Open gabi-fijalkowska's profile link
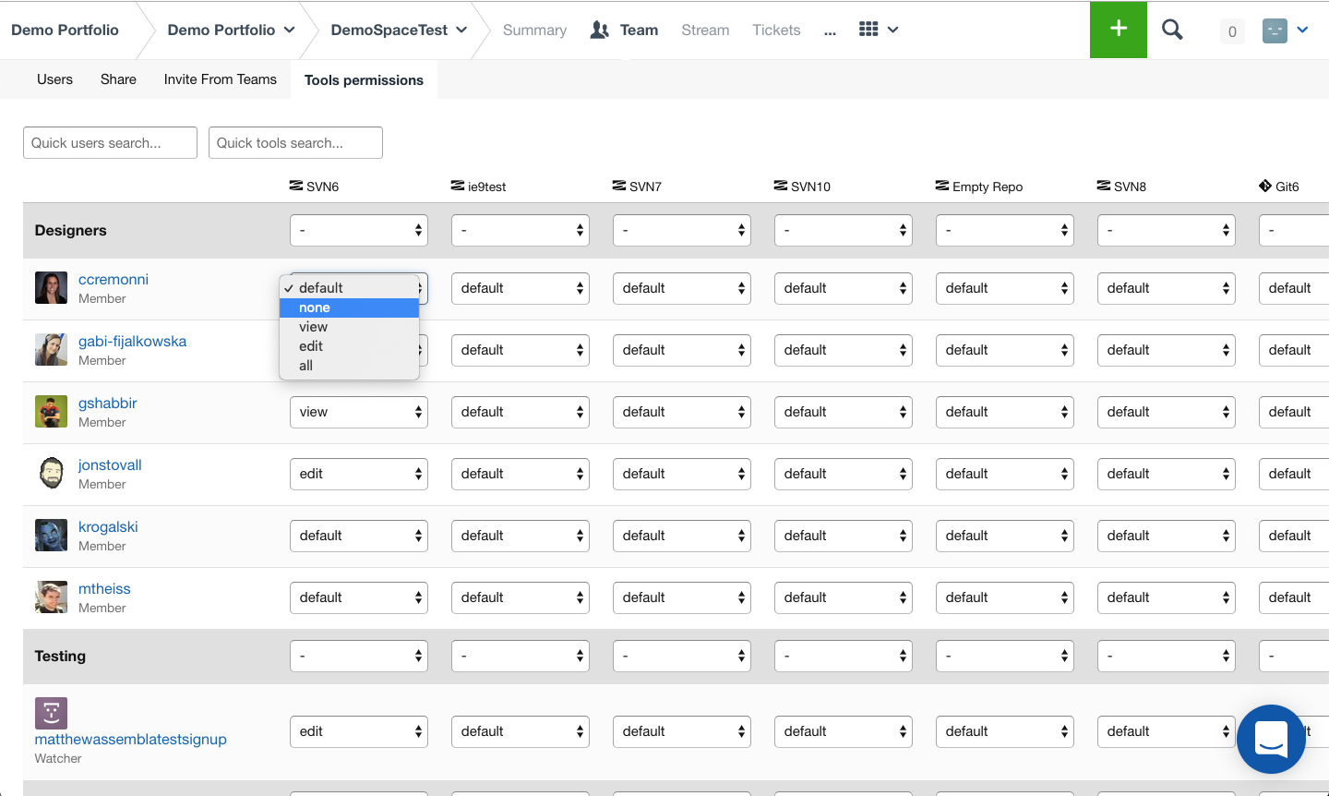1329x796 pixels. 132,341
